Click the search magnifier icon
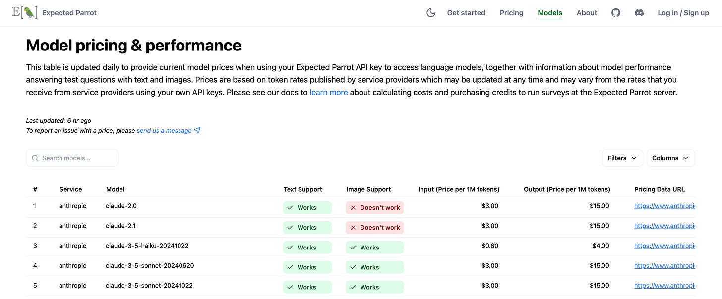The image size is (722, 299). 35,158
